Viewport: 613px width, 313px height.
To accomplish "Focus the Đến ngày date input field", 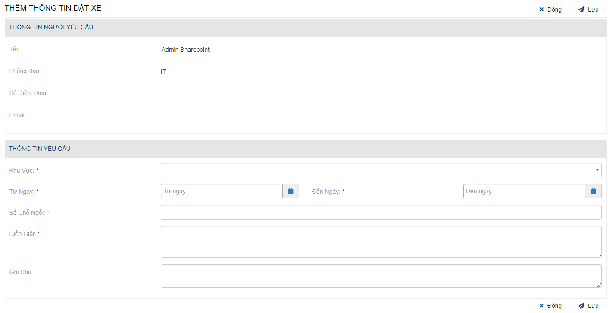I will 524,191.
